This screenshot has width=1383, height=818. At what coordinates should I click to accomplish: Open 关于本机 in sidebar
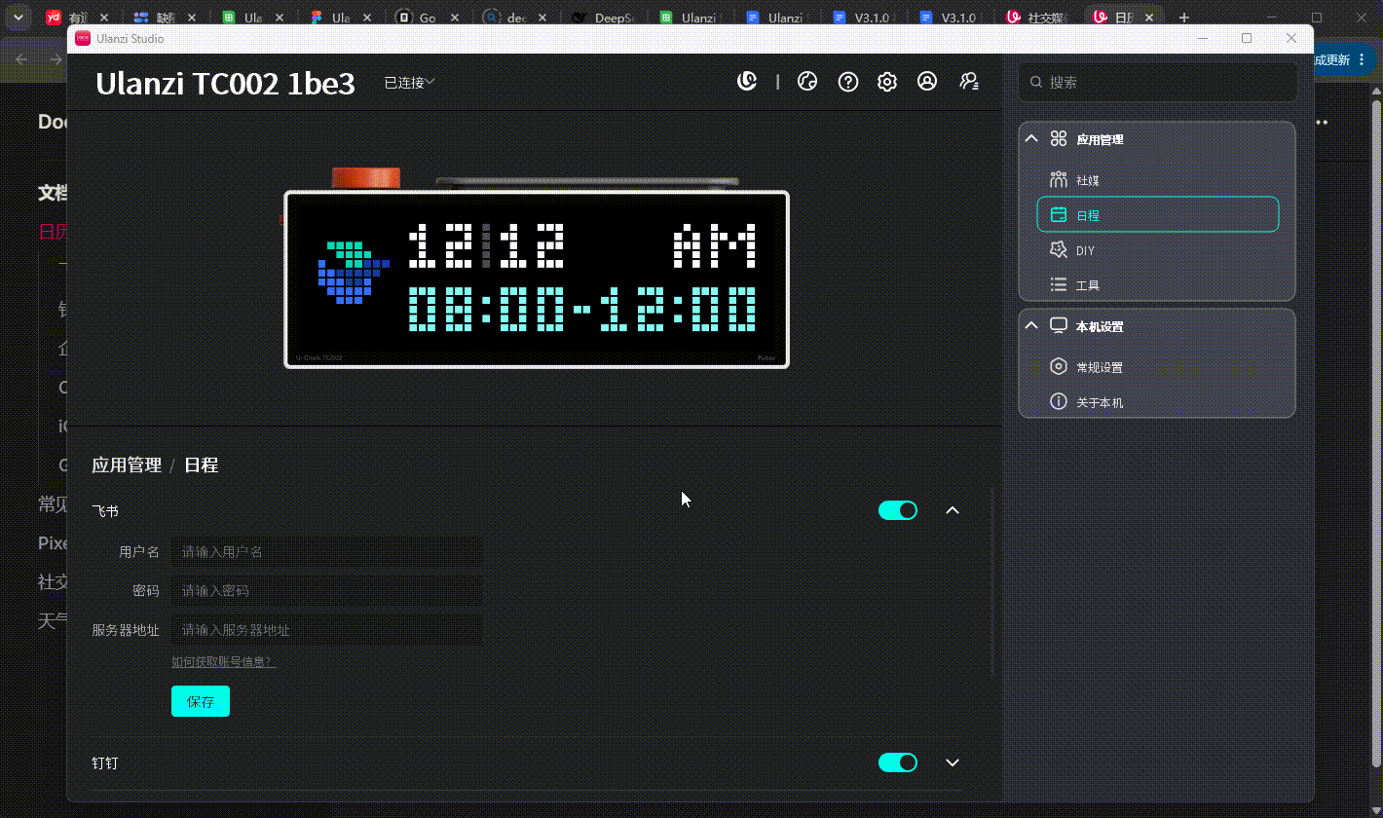1158,402
